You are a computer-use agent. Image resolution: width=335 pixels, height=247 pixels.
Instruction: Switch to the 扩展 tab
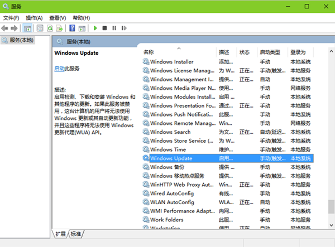60,234
